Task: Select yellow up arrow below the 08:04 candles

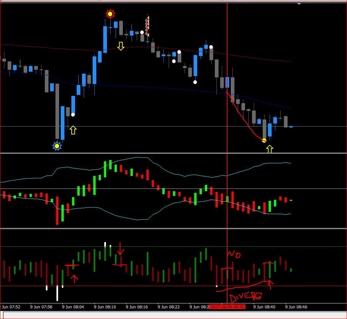Action: click(73, 130)
